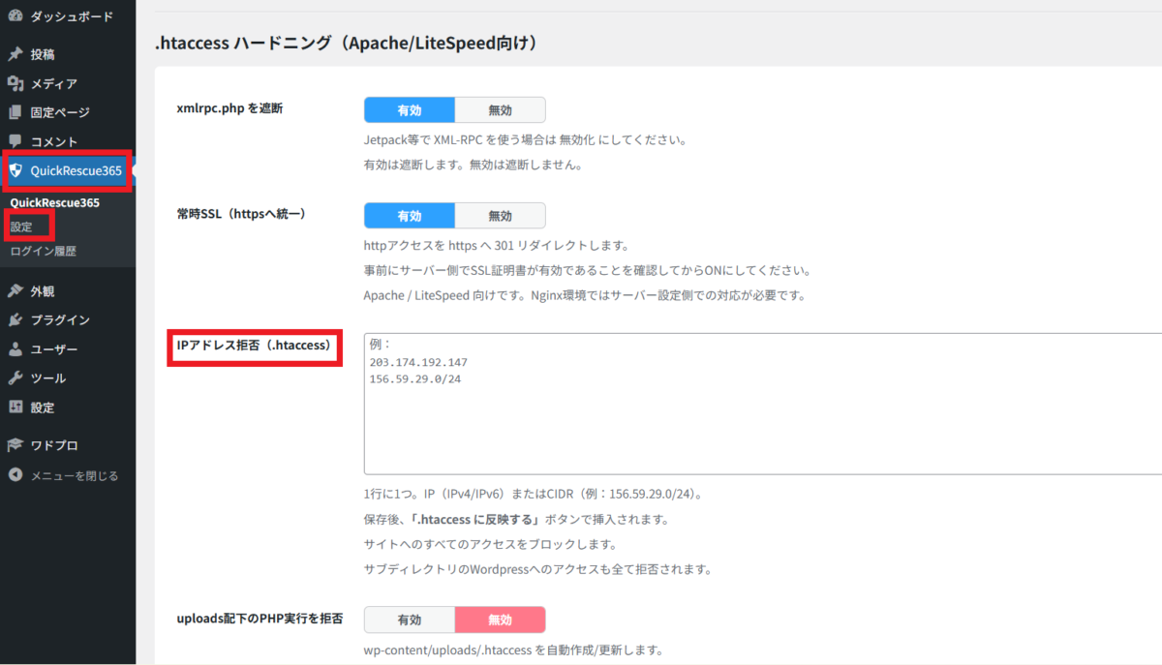Open 設定 under QuickRescue365 submenu
The height and width of the screenshot is (665, 1162).
[x=21, y=227]
